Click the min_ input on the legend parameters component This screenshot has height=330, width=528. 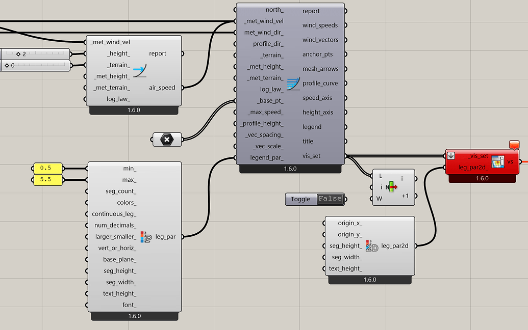point(86,168)
